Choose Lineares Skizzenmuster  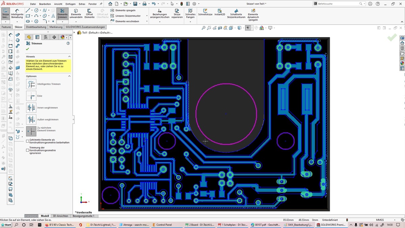point(126,16)
